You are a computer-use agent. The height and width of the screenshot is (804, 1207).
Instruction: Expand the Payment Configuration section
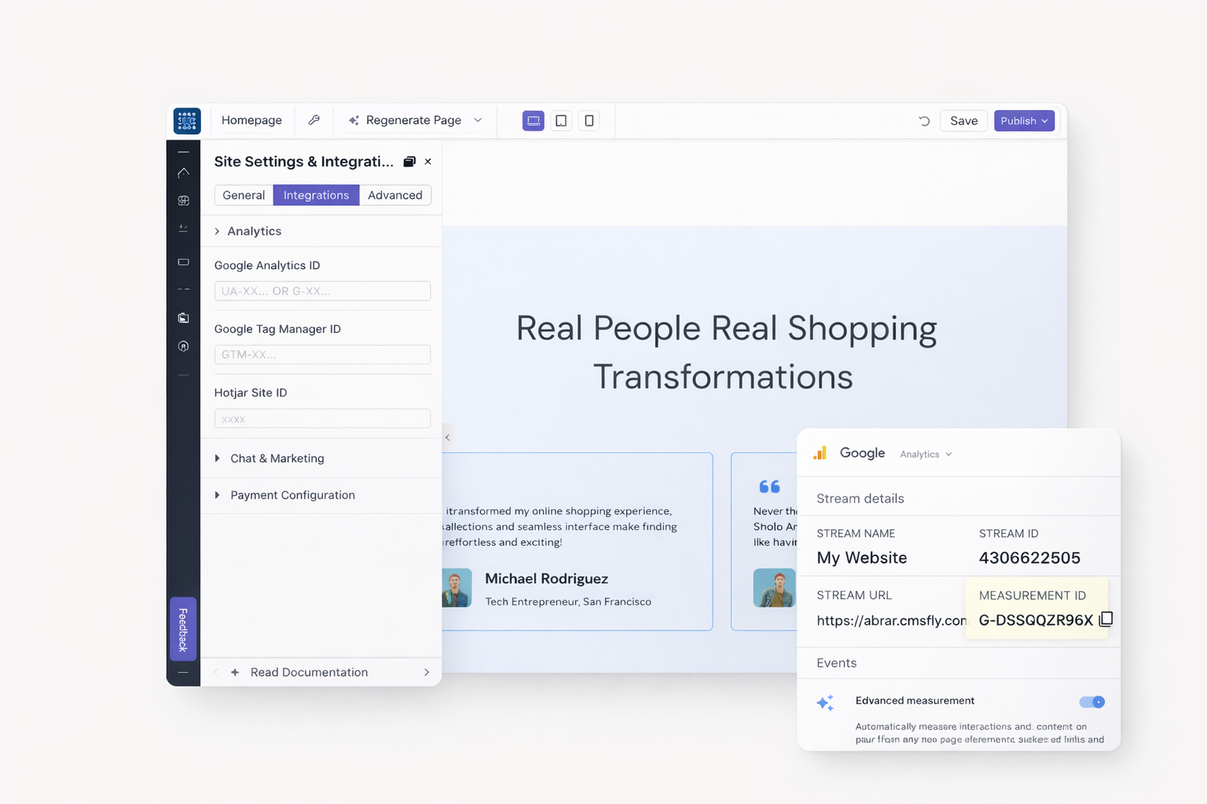coord(292,495)
